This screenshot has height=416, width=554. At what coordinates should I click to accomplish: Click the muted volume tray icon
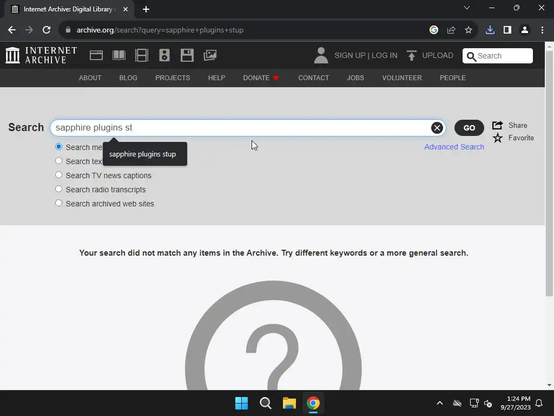pos(488,403)
